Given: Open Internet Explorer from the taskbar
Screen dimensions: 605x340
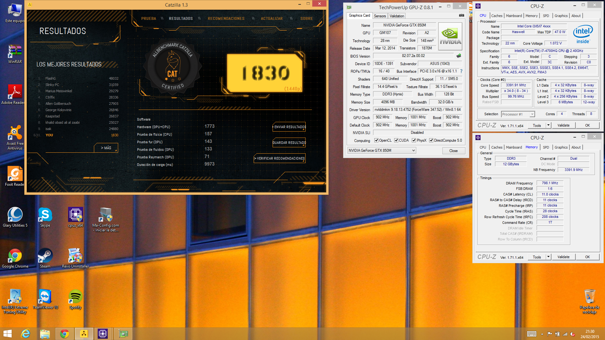Looking at the screenshot, I should [26, 334].
